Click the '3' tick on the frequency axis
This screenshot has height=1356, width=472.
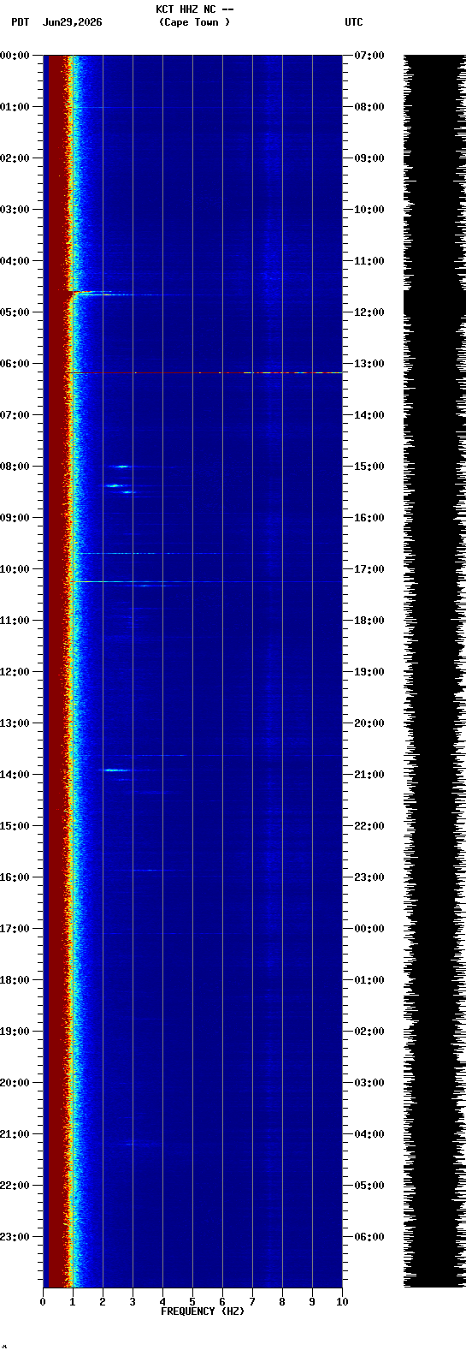click(x=133, y=1302)
